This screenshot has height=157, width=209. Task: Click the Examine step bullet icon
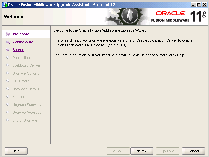tap(8, 96)
